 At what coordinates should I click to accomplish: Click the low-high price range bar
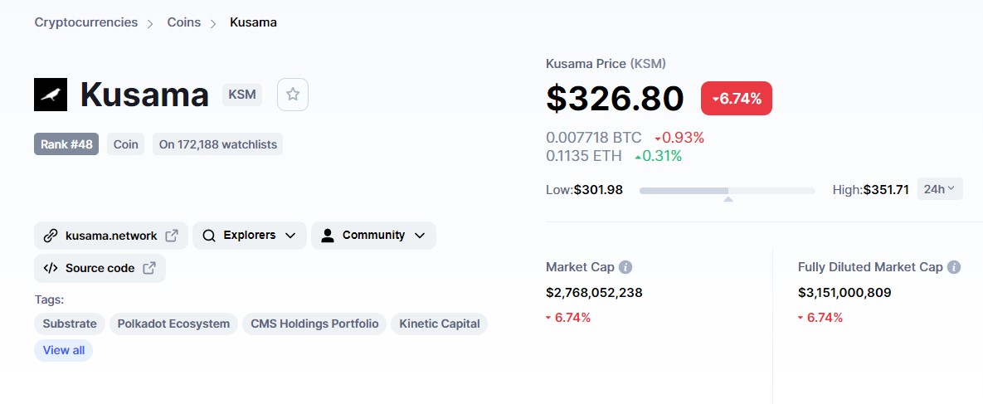click(x=727, y=191)
